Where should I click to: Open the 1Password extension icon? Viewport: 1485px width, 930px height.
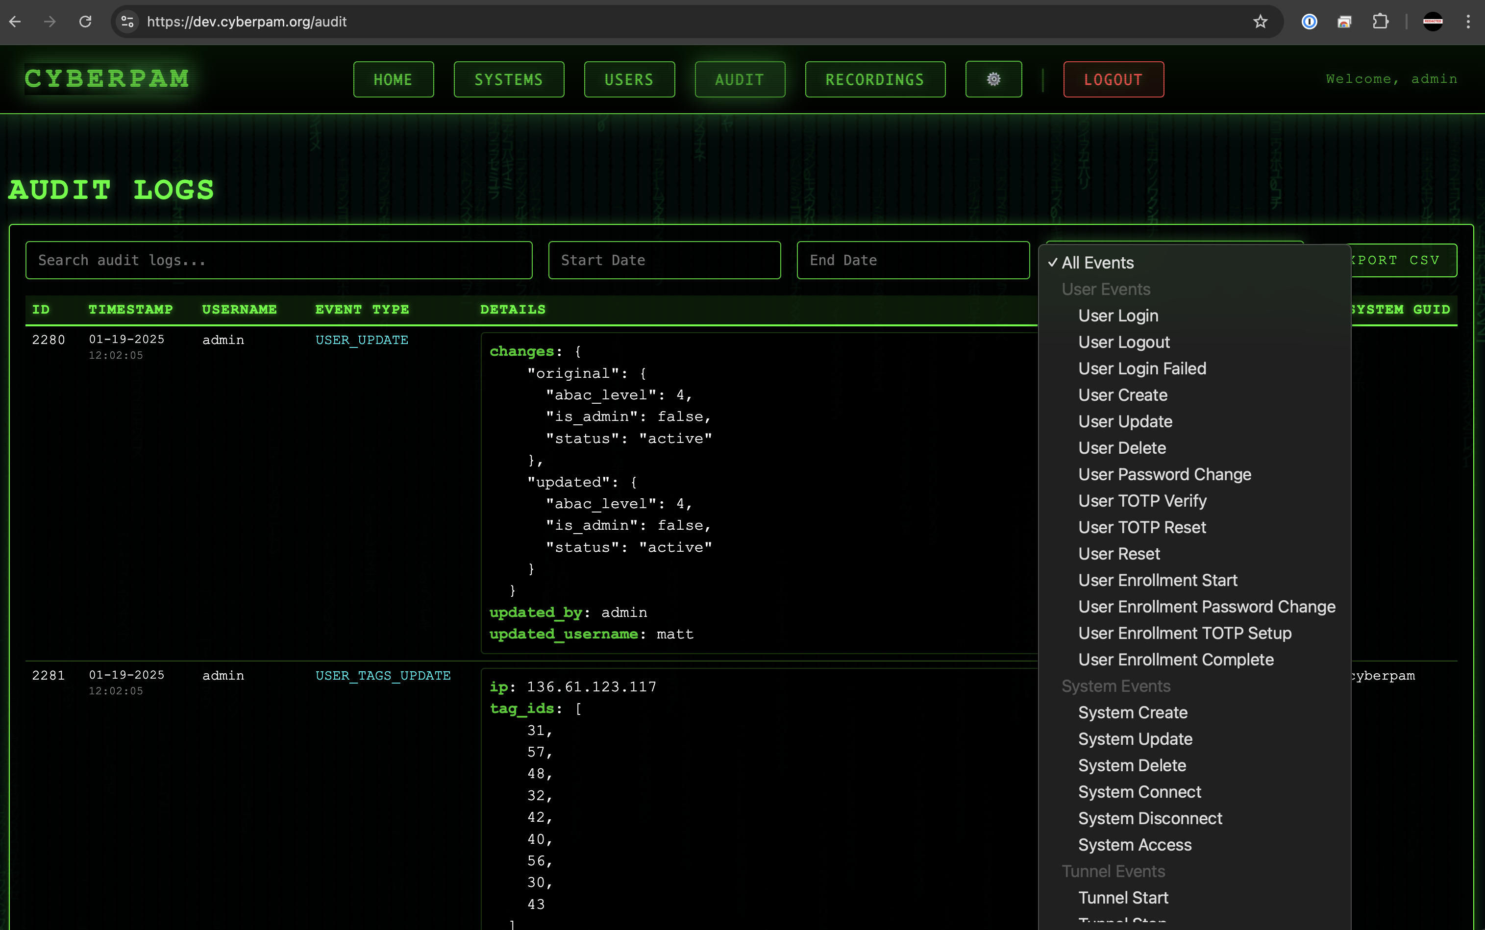click(x=1309, y=22)
